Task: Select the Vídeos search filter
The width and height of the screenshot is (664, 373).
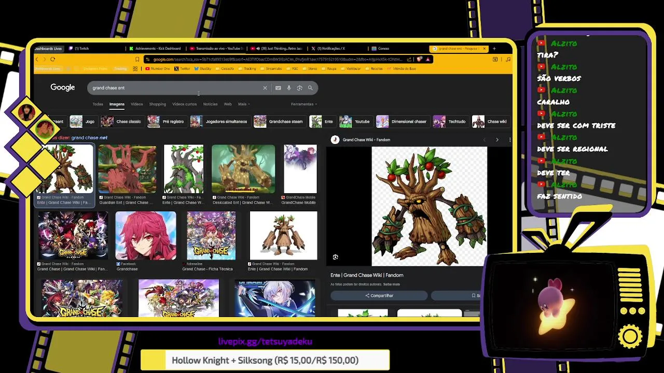Action: coord(137,104)
